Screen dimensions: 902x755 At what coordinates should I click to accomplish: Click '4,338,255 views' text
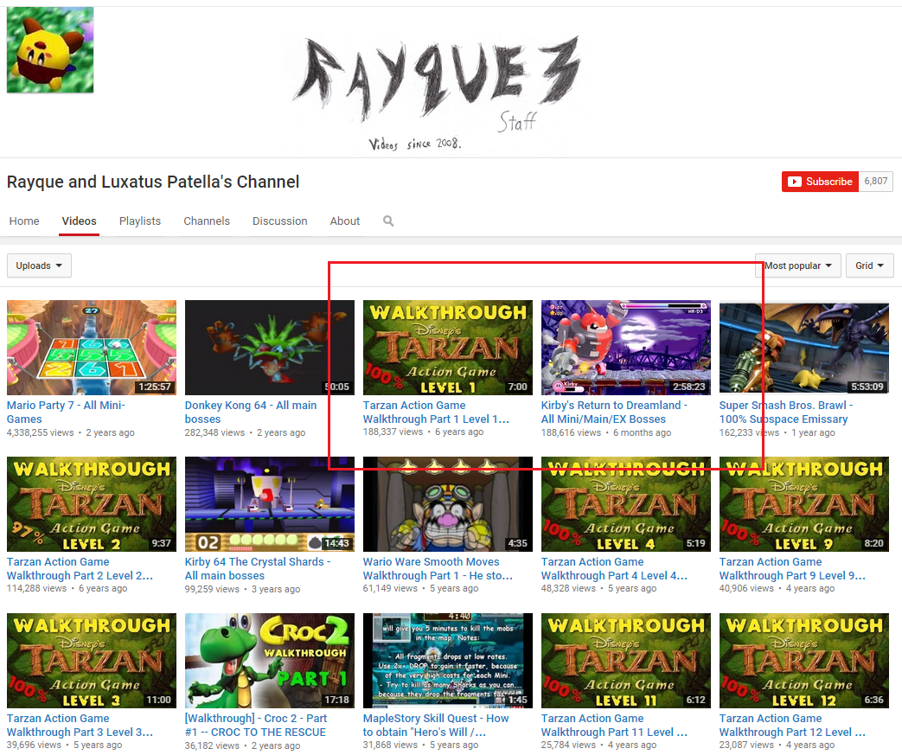(41, 432)
